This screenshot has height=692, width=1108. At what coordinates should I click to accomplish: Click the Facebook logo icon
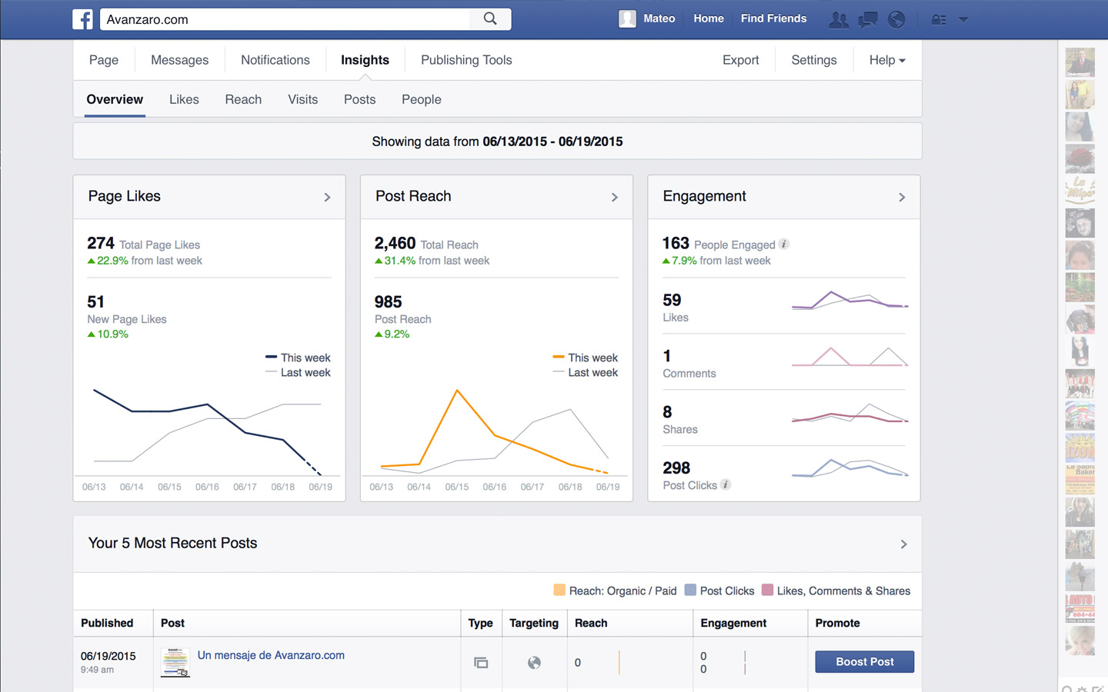tap(82, 19)
